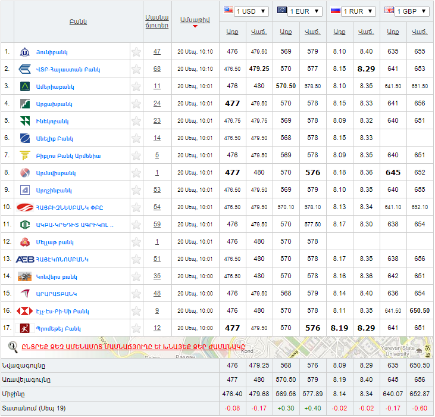Click the Unibank logo icon

pyautogui.click(x=25, y=52)
